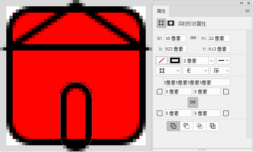
Task: Open the black stroke color swatch
Action: click(x=175, y=60)
